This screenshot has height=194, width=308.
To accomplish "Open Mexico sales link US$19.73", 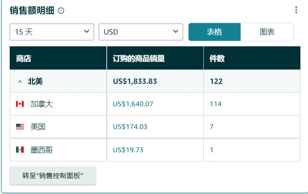I will click(x=128, y=150).
